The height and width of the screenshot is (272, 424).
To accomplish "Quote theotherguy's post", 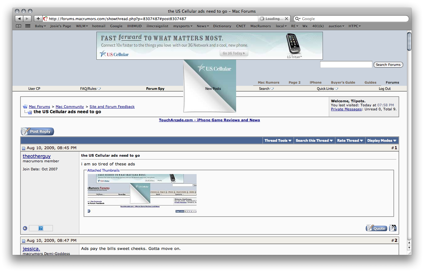I will tap(376, 228).
